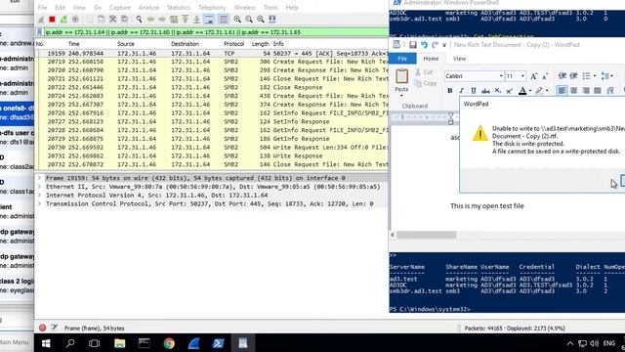Save the WordPad document via quick access
Viewport: 625px width, 352px height.
pyautogui.click(x=412, y=45)
